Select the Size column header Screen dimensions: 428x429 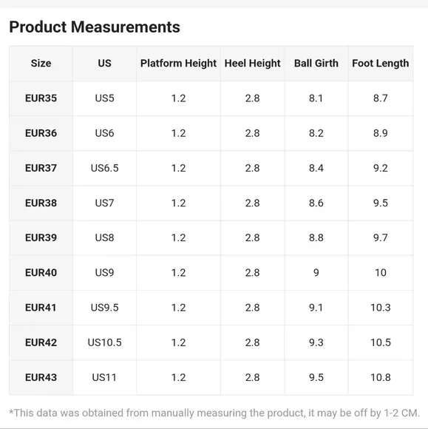(41, 63)
